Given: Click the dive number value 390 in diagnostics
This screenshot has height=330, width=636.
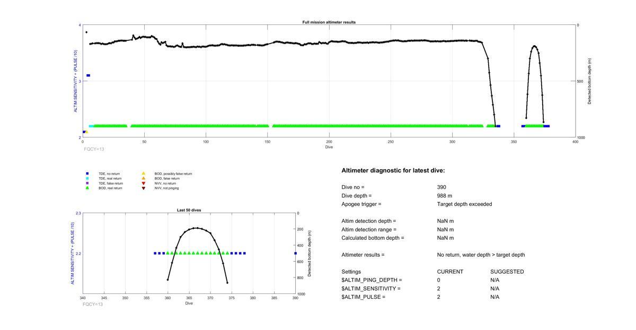Looking at the screenshot, I should tap(441, 187).
